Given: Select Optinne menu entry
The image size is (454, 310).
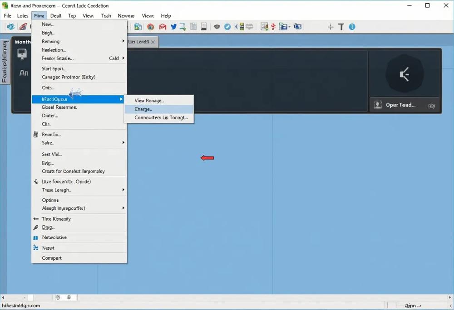Looking at the screenshot, I should tap(79, 200).
